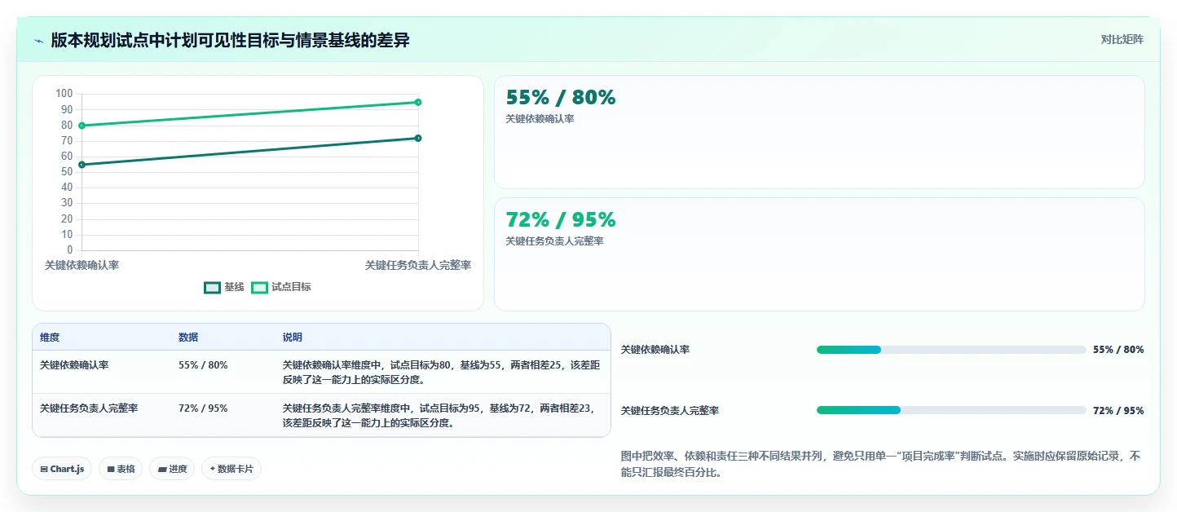Click the Chart.js tag chip
This screenshot has height=512, width=1177.
pyautogui.click(x=62, y=469)
